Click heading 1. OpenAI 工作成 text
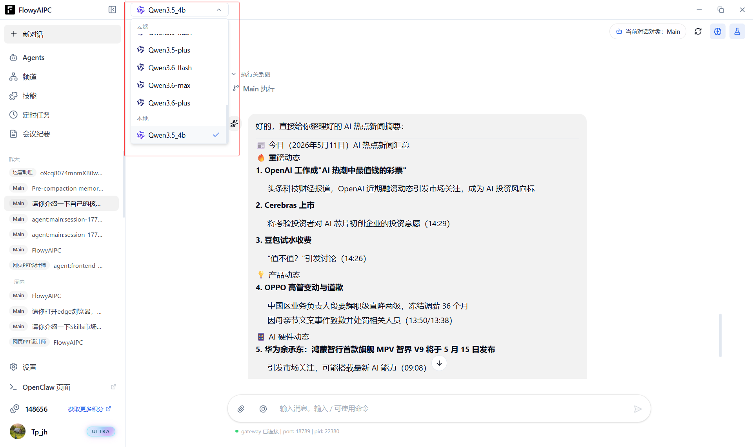753x447 pixels. [x=331, y=171]
